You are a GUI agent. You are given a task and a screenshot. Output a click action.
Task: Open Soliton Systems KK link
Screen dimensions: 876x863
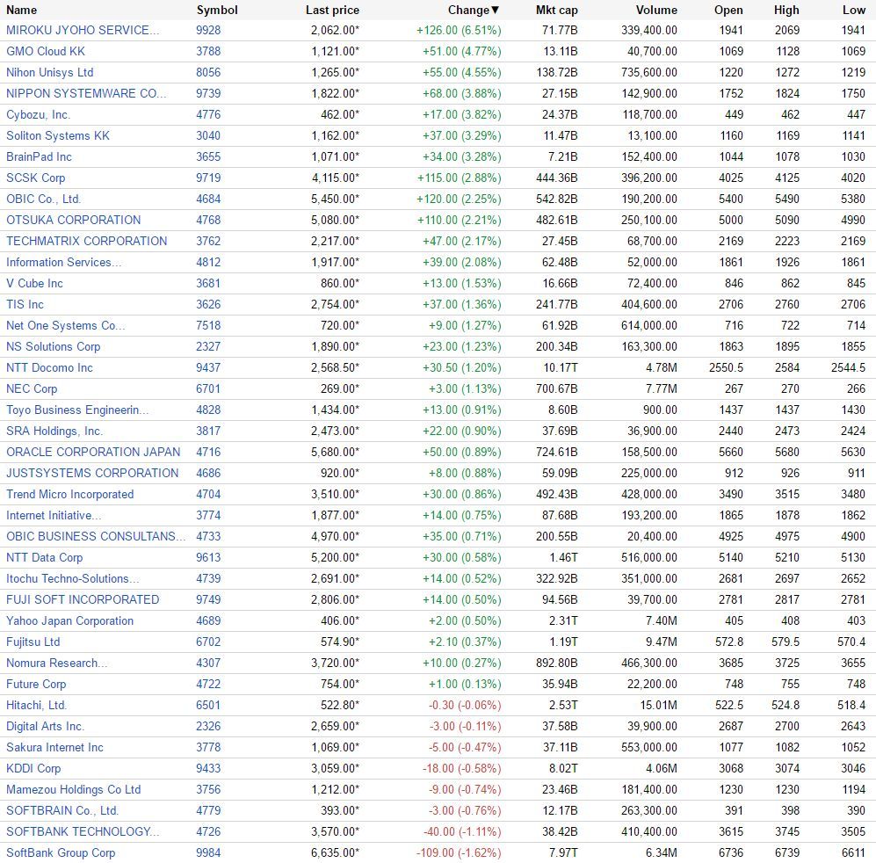point(57,136)
